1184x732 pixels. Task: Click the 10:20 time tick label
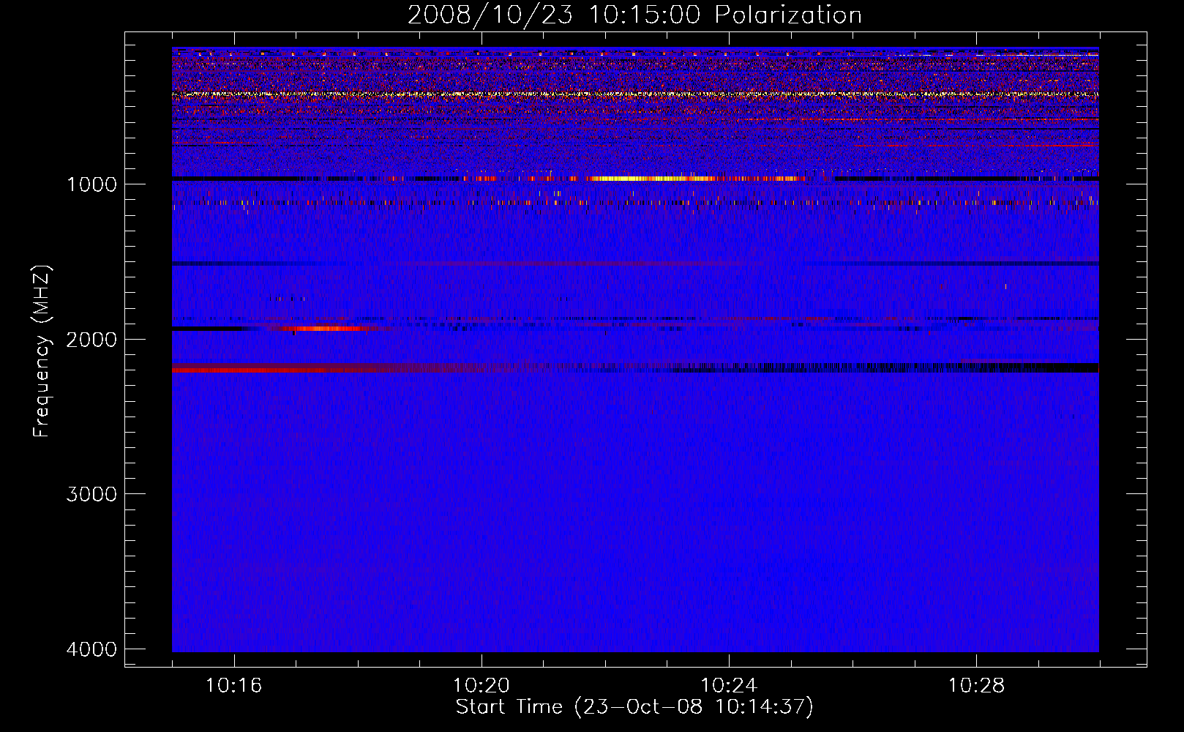click(482, 686)
